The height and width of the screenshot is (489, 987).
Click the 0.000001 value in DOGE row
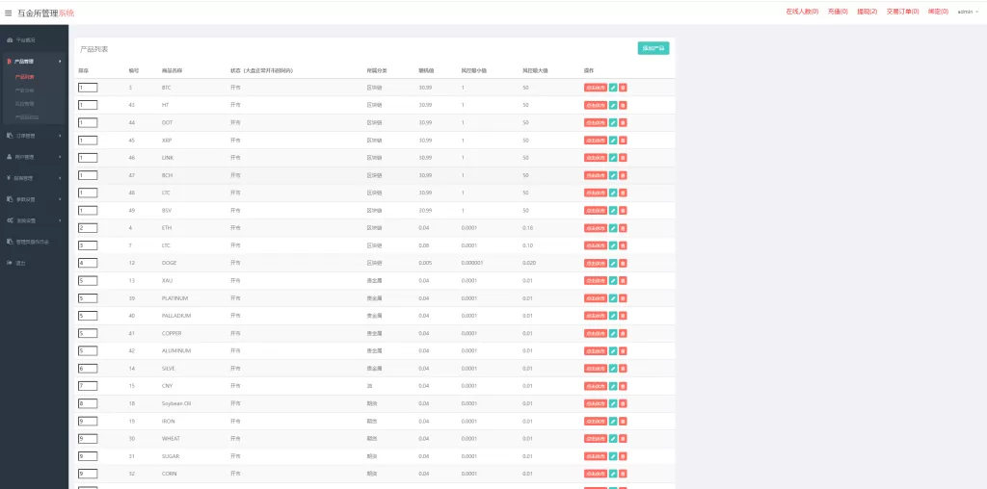tap(471, 264)
